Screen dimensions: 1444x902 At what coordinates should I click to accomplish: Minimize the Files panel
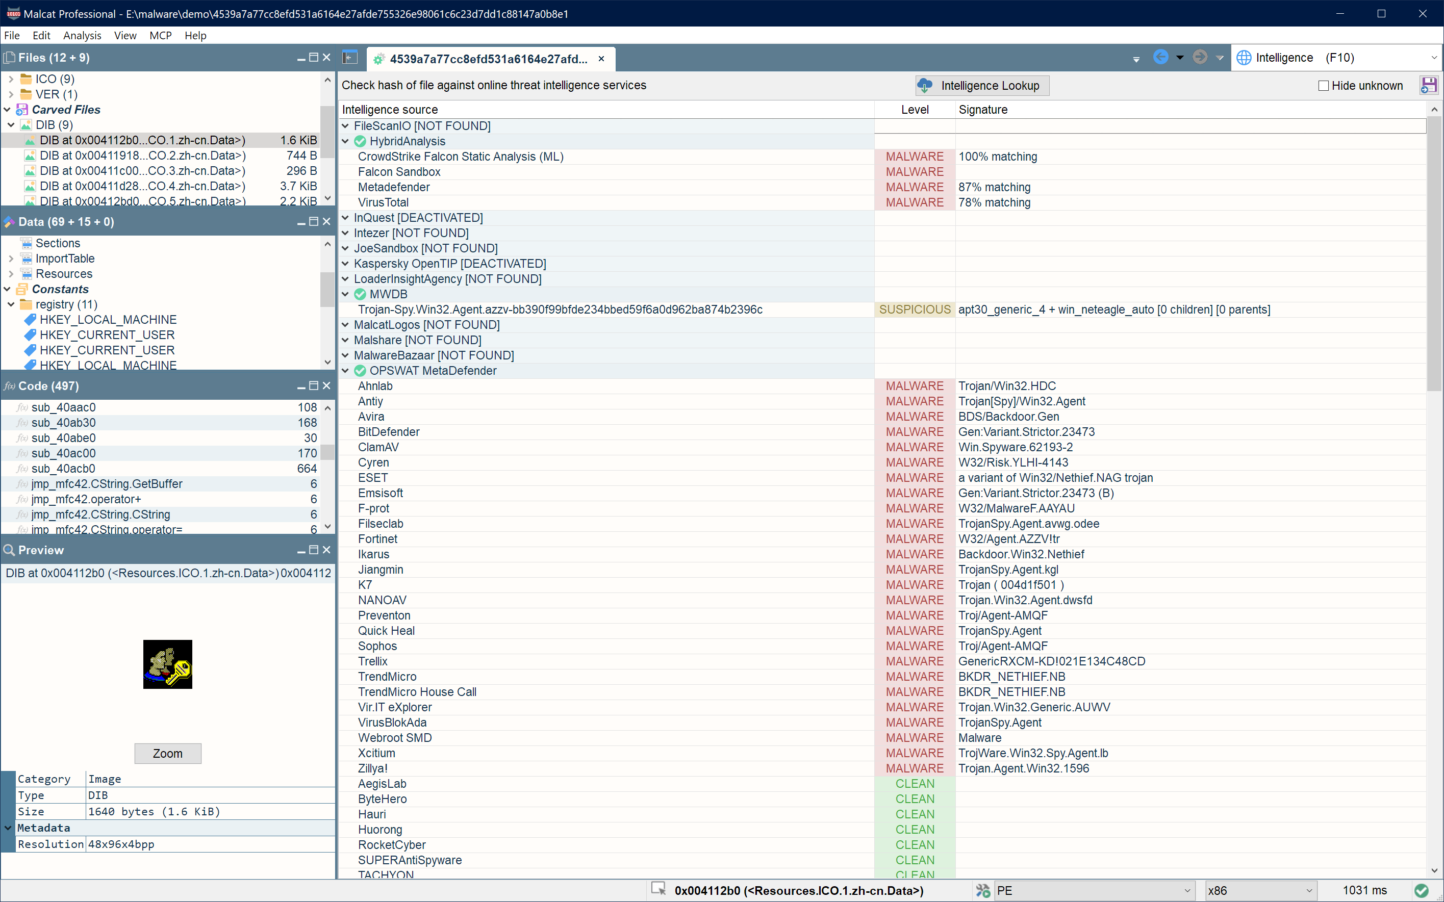click(x=301, y=58)
